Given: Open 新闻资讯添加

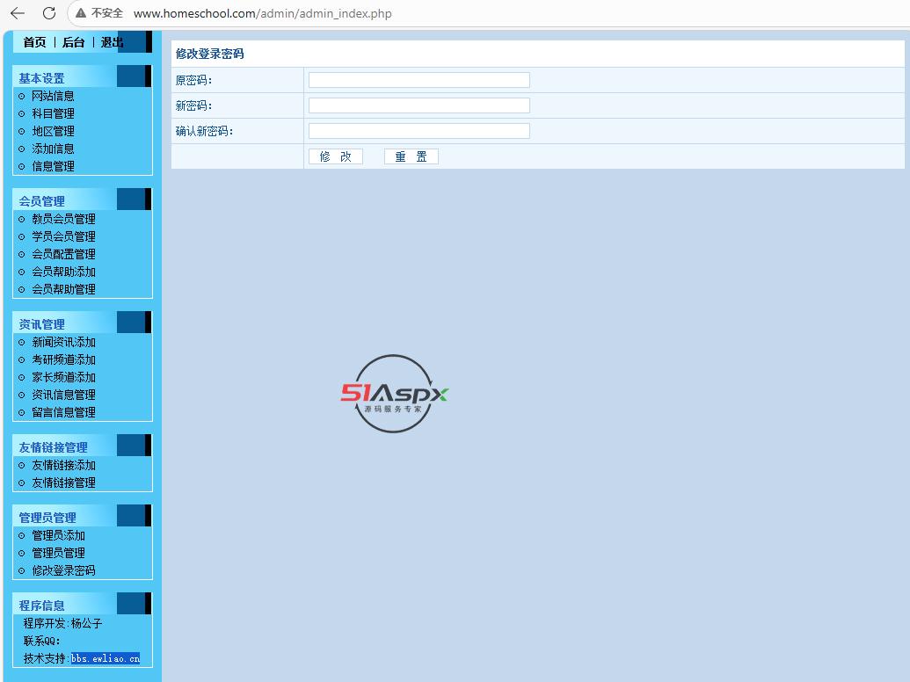Looking at the screenshot, I should coord(64,342).
